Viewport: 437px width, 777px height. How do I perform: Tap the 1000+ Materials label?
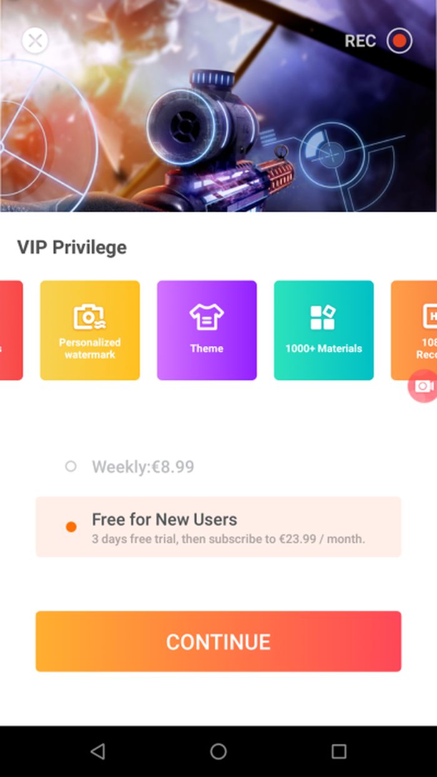click(x=323, y=349)
